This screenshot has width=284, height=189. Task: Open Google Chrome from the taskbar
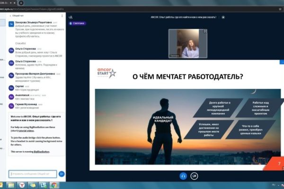(54, 185)
